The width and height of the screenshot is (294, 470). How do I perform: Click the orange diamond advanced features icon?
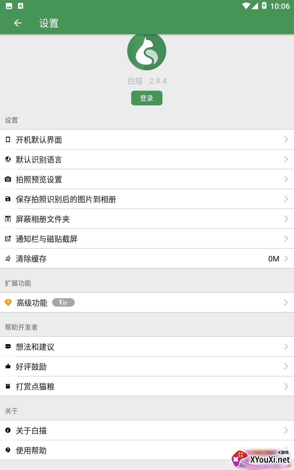pyautogui.click(x=8, y=303)
